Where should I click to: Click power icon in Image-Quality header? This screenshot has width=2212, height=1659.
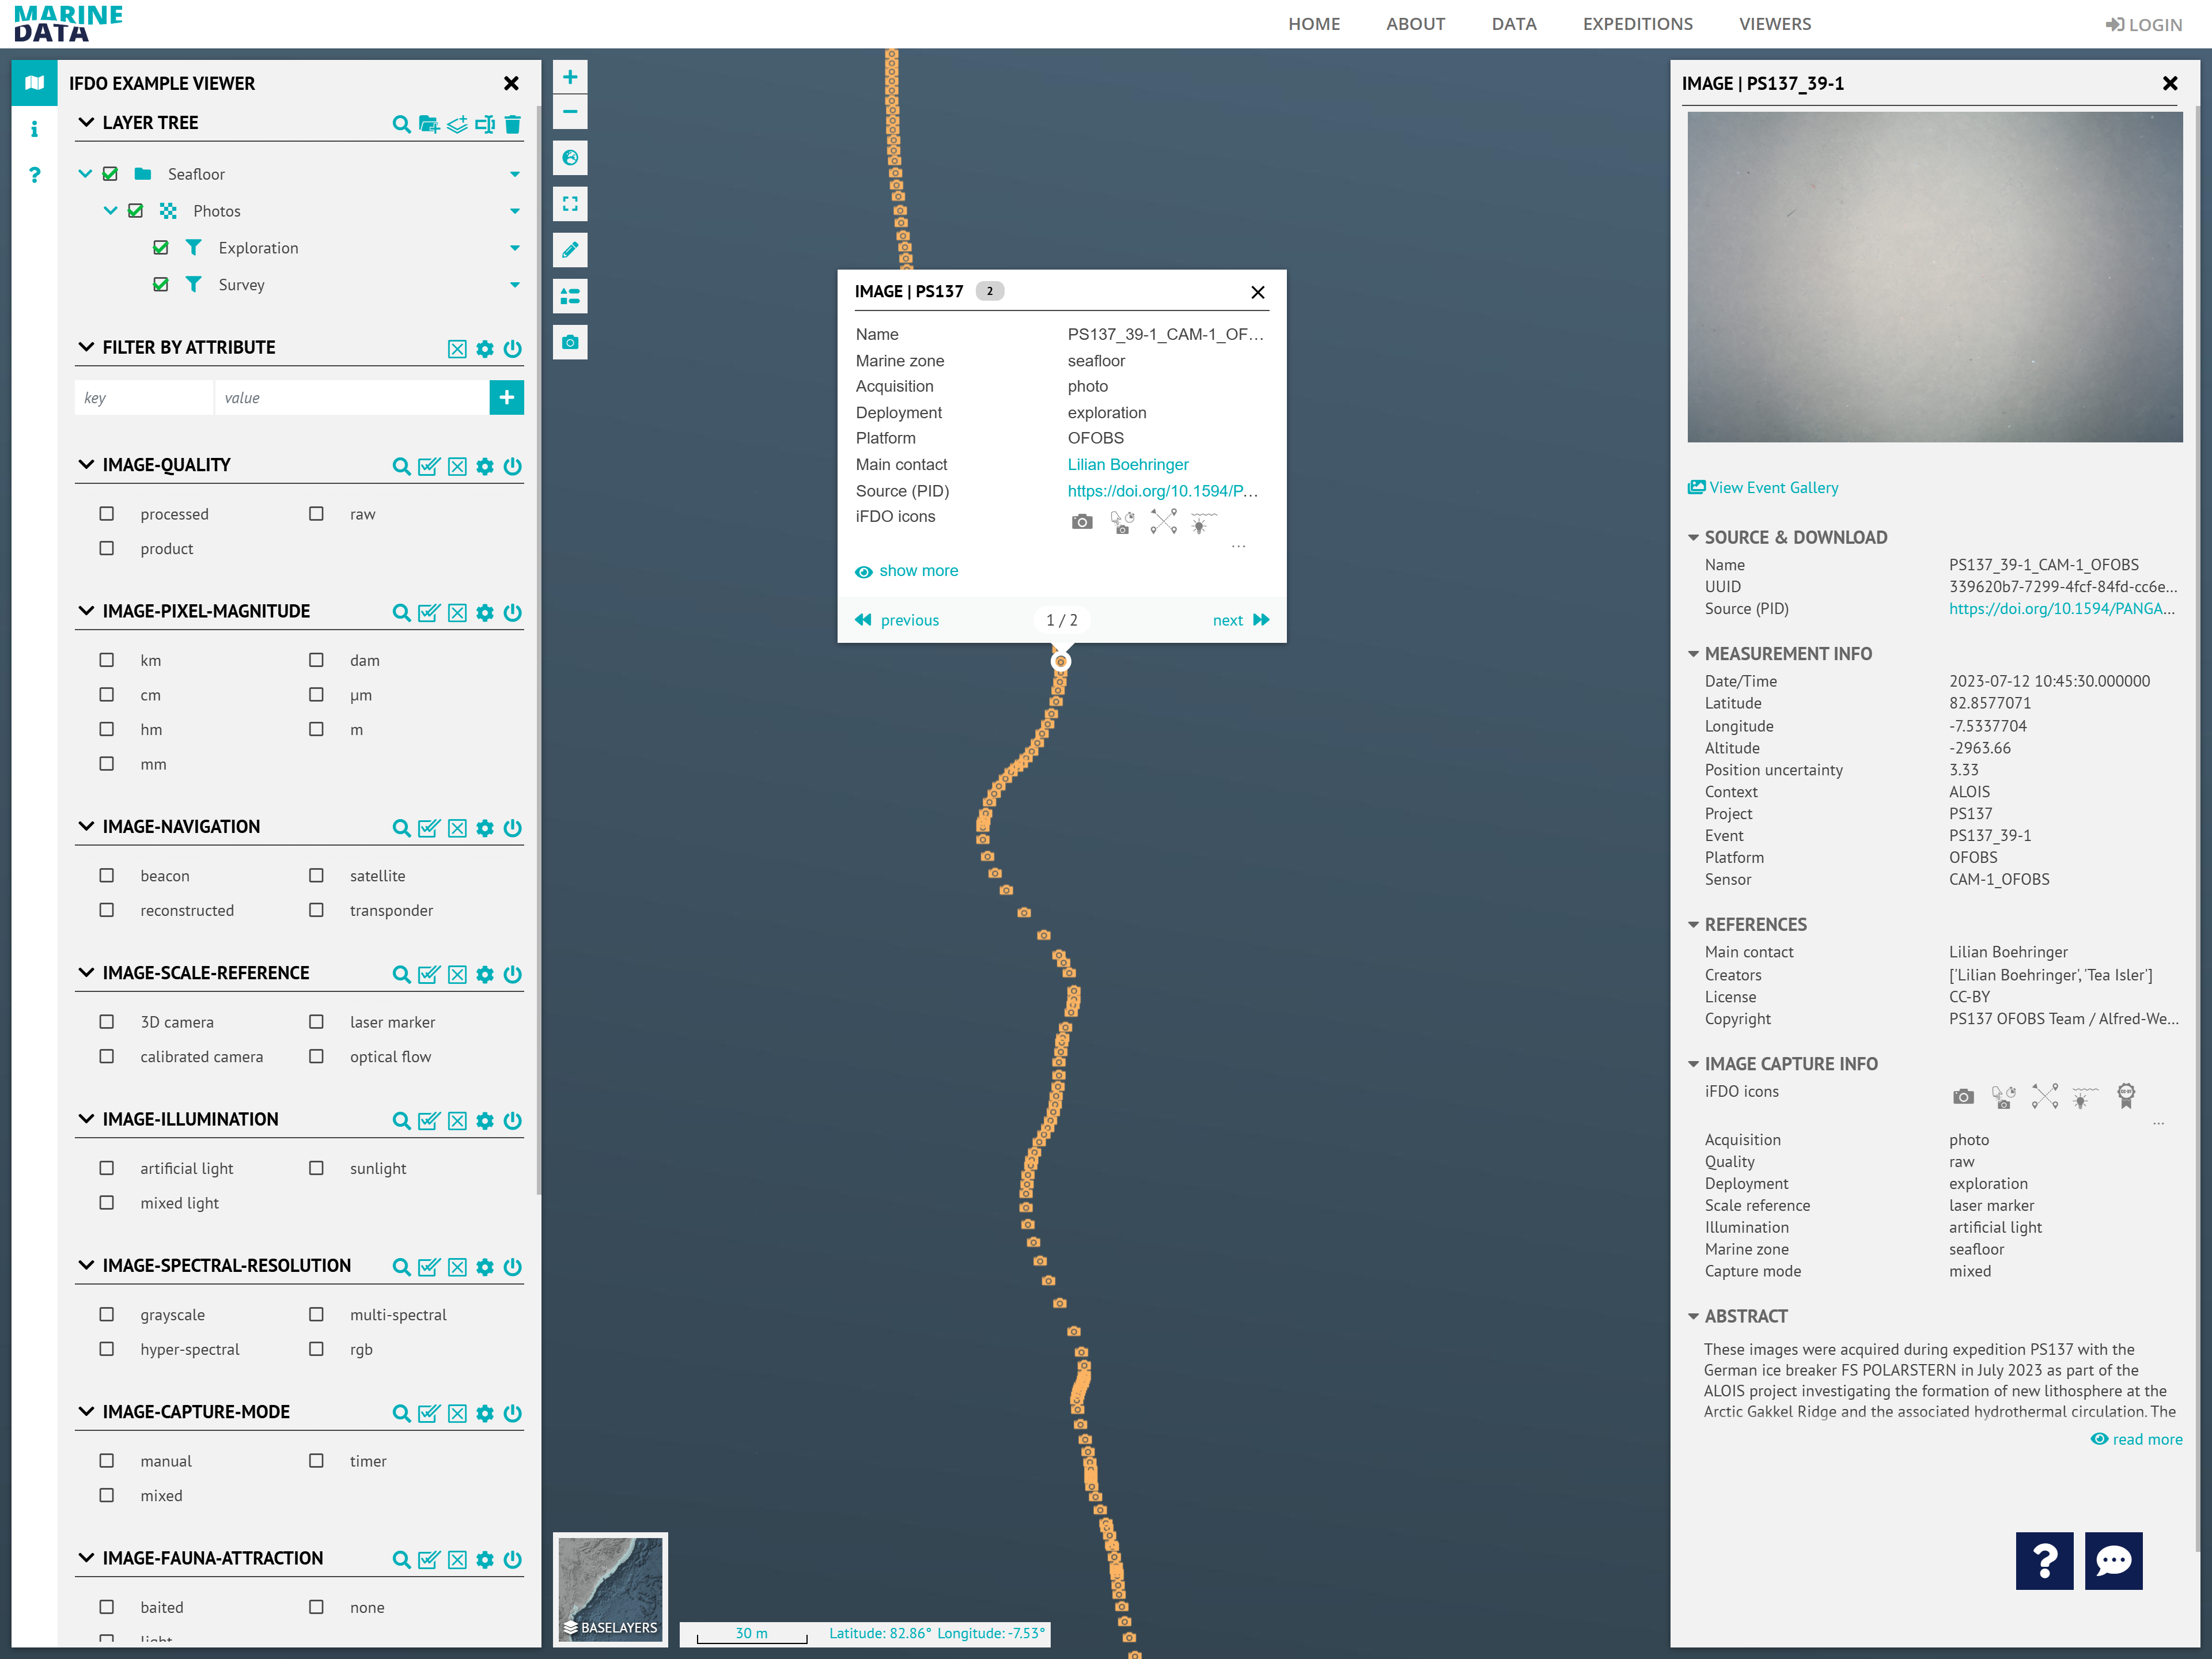pos(513,466)
